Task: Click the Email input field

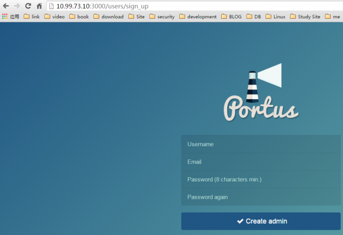Action: pos(261,162)
